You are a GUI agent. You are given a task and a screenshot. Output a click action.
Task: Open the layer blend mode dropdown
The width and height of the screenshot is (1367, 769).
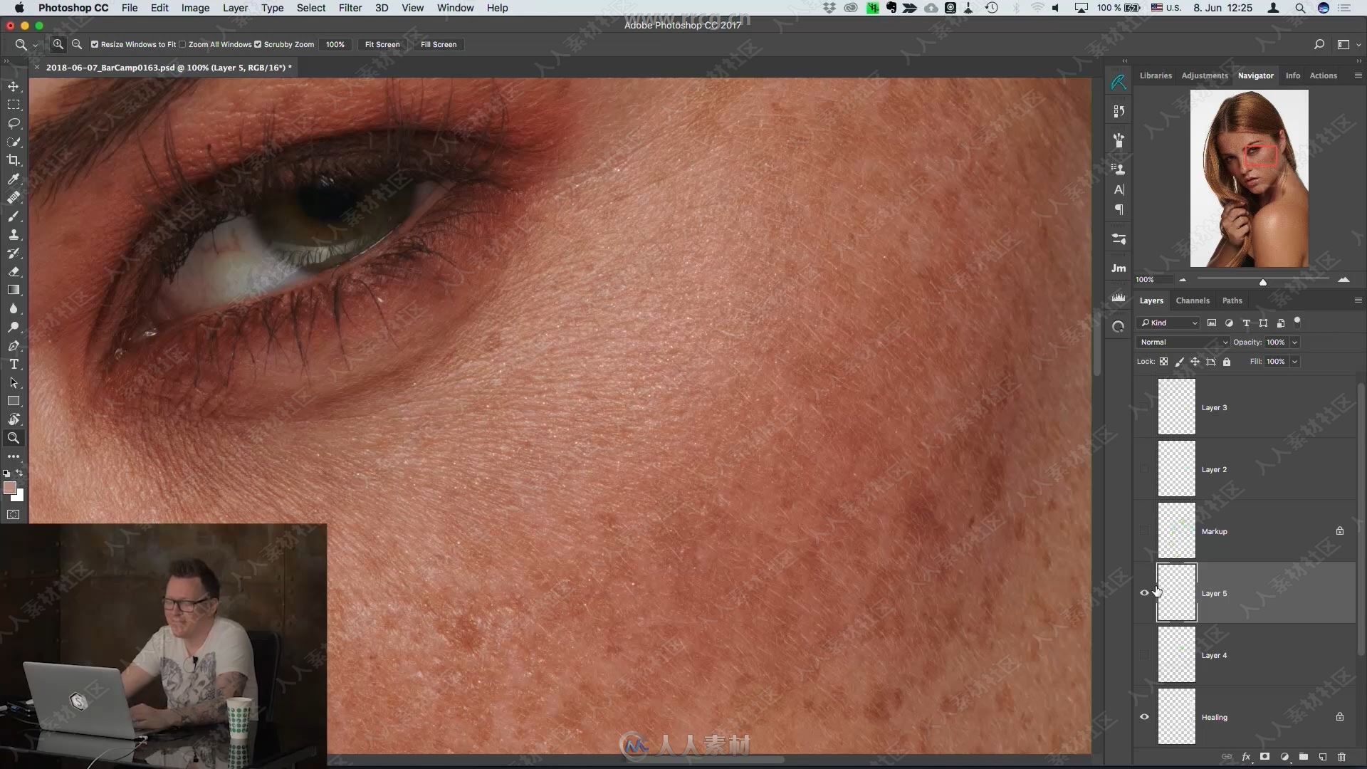tap(1183, 342)
